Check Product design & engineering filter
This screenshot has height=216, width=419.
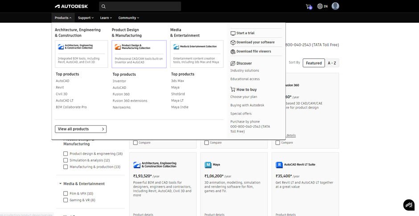click(66, 154)
